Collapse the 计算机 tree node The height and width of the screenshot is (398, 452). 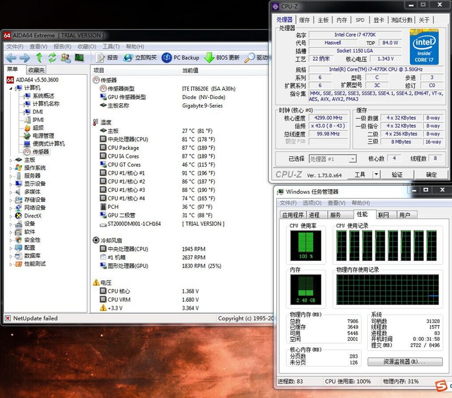pyautogui.click(x=11, y=88)
